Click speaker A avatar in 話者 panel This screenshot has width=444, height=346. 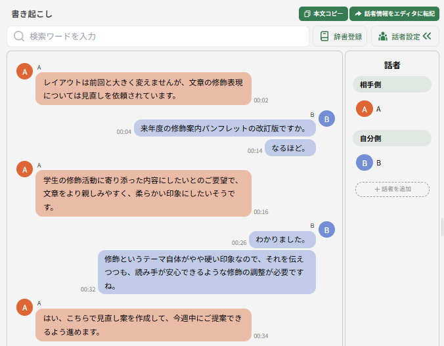[364, 109]
